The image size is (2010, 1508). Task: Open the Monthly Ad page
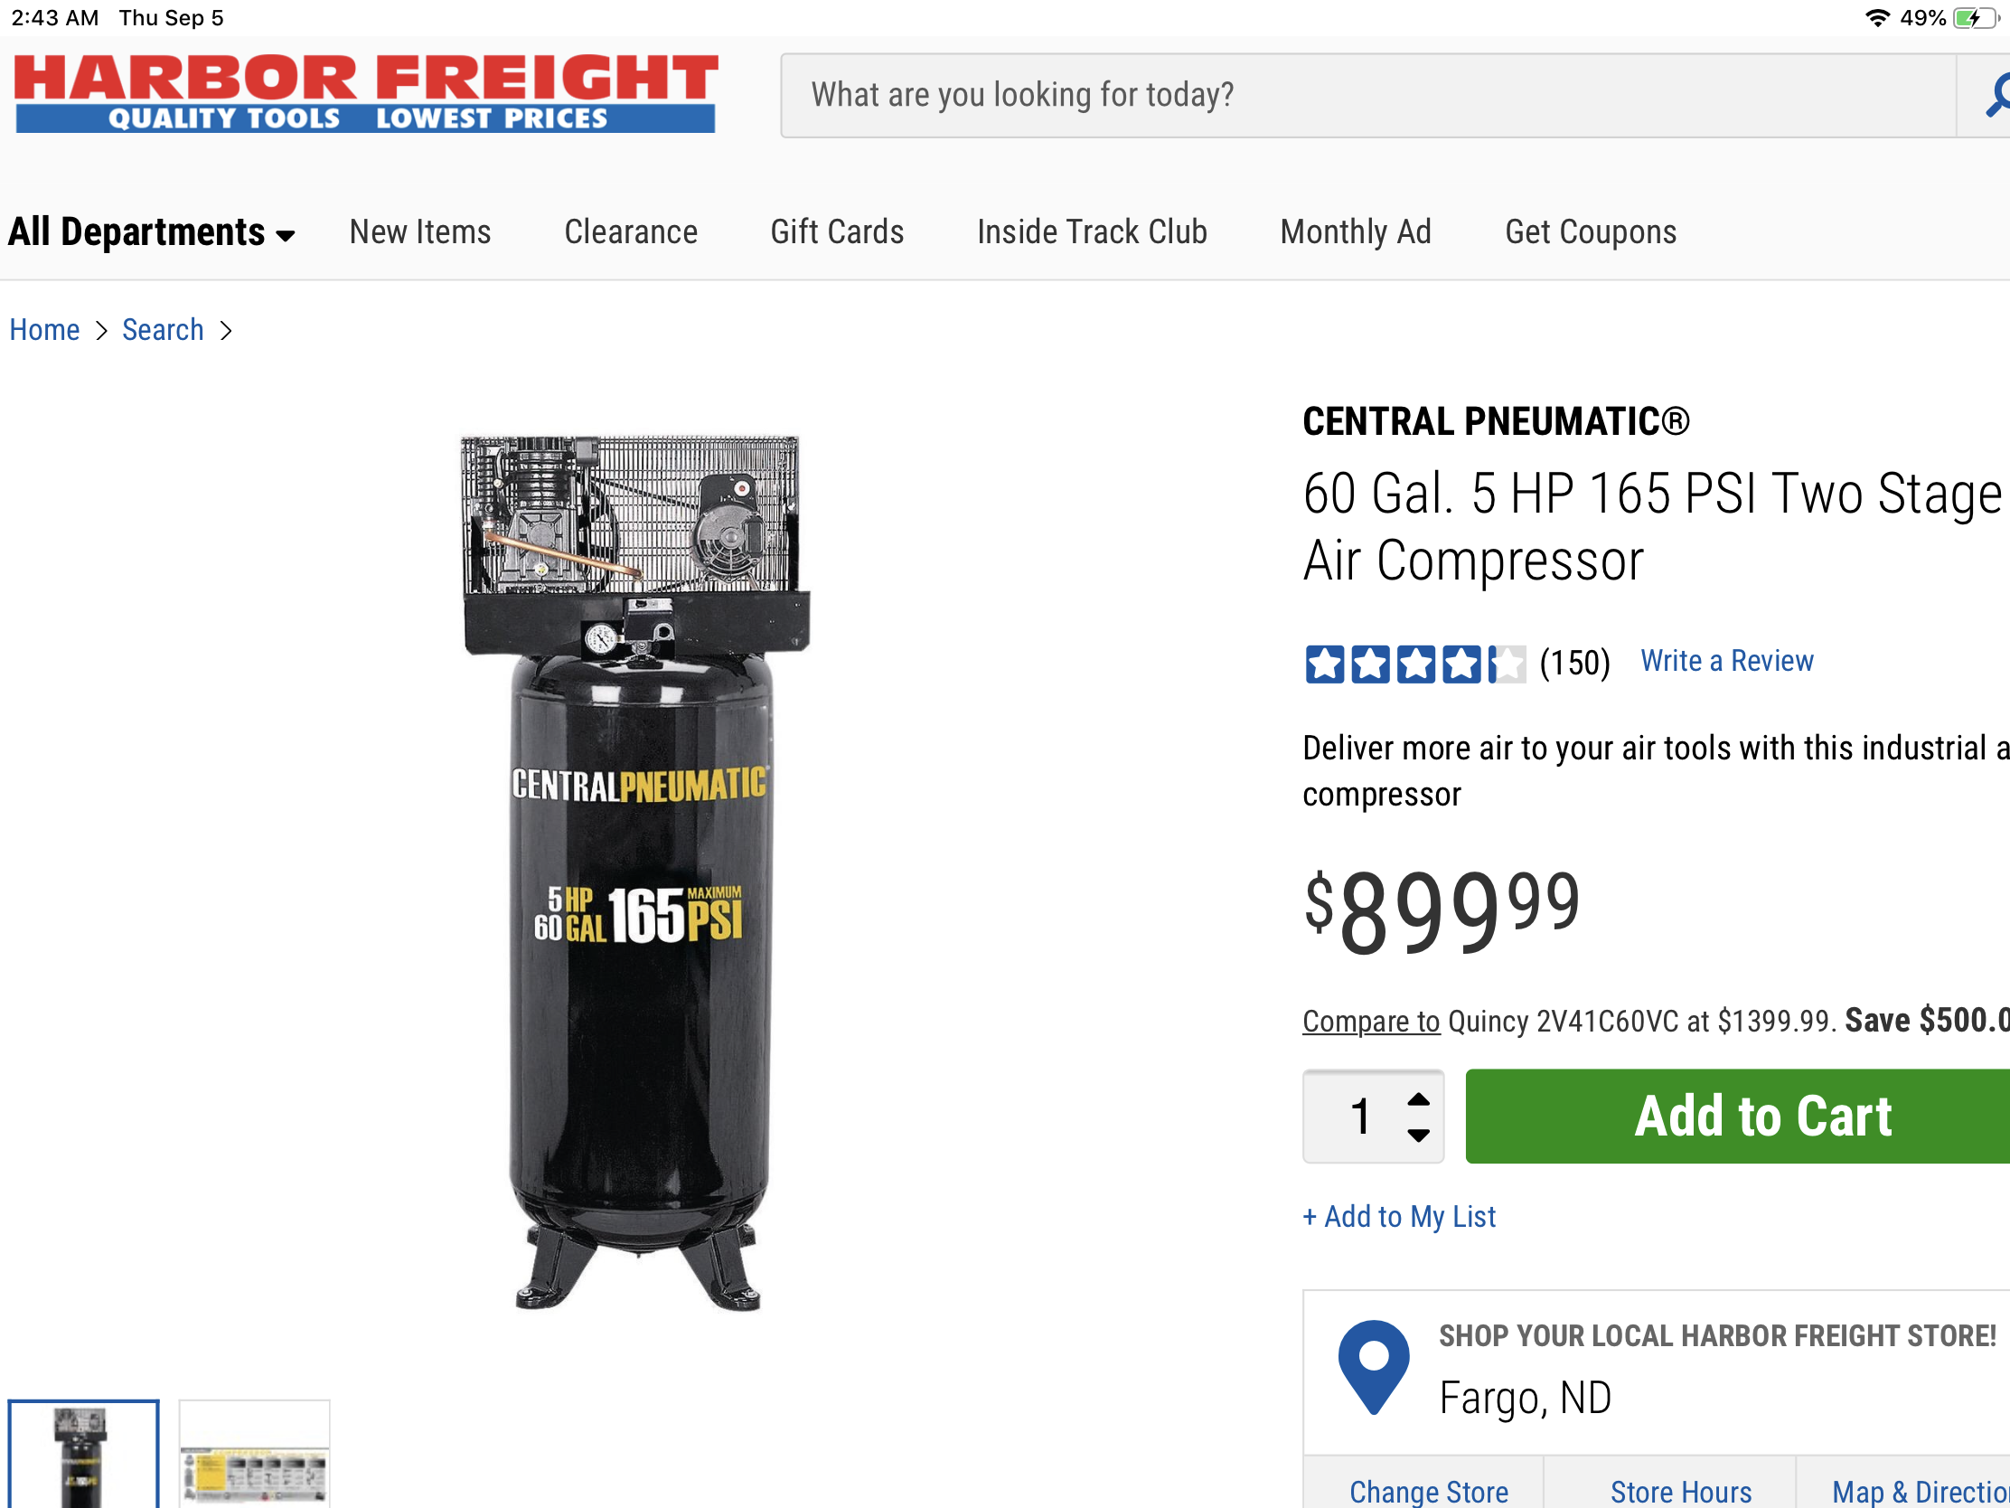pyautogui.click(x=1355, y=232)
